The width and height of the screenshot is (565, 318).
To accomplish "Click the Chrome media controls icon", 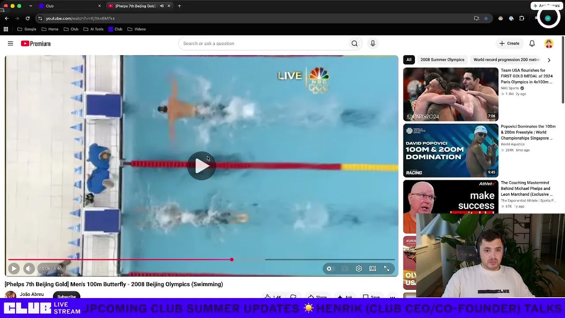I will click(x=537, y=18).
